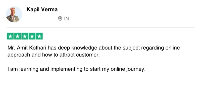201x100 pixels.
Task: Click 'journey.' at the review's end
Action: point(136,69)
